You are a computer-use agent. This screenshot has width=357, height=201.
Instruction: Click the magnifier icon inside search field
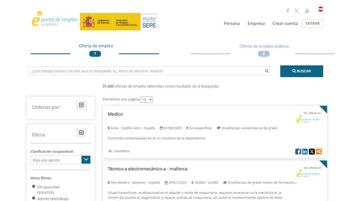pyautogui.click(x=267, y=71)
